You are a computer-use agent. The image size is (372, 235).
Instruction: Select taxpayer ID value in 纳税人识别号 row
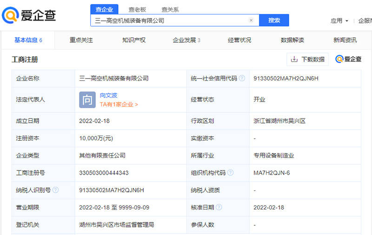click(112, 190)
